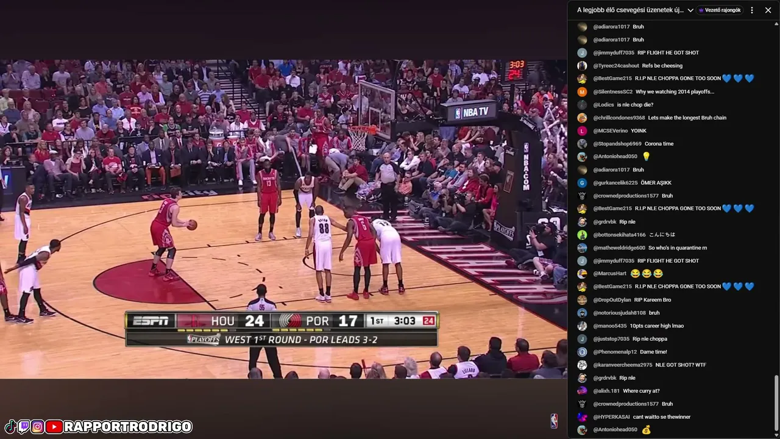
Task: Select the message "NLE GOT SHOT? WTF"
Action: point(681,365)
